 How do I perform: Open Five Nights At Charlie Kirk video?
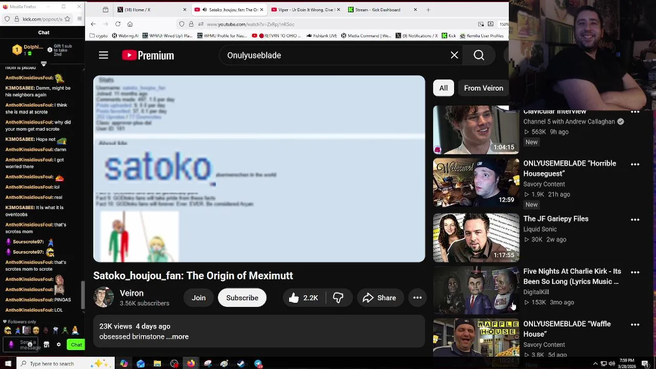coord(572,276)
